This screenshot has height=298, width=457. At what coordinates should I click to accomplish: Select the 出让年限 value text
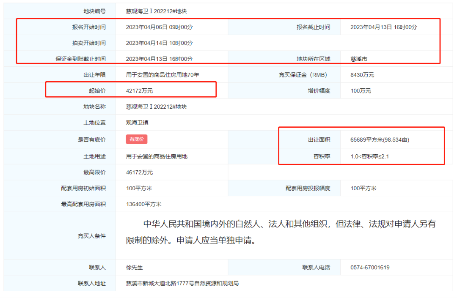(x=162, y=75)
